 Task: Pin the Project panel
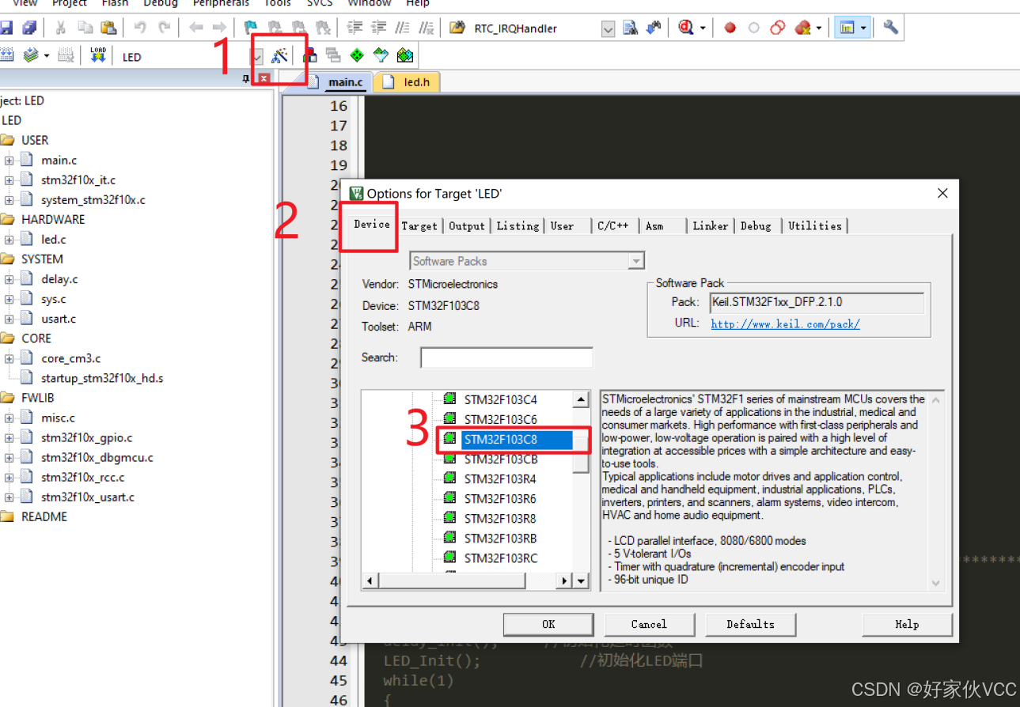pyautogui.click(x=245, y=78)
